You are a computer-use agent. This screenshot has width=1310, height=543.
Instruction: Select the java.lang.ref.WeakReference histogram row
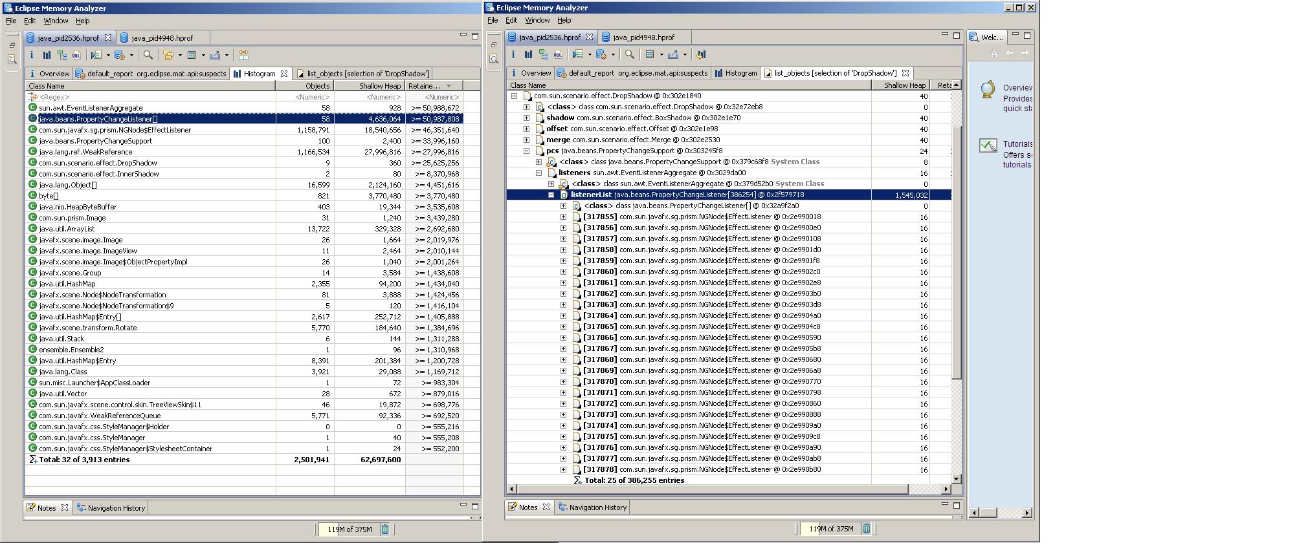(85, 152)
